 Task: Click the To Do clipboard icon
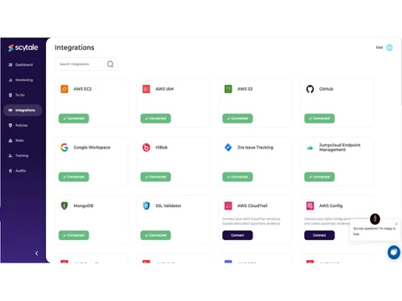10,95
